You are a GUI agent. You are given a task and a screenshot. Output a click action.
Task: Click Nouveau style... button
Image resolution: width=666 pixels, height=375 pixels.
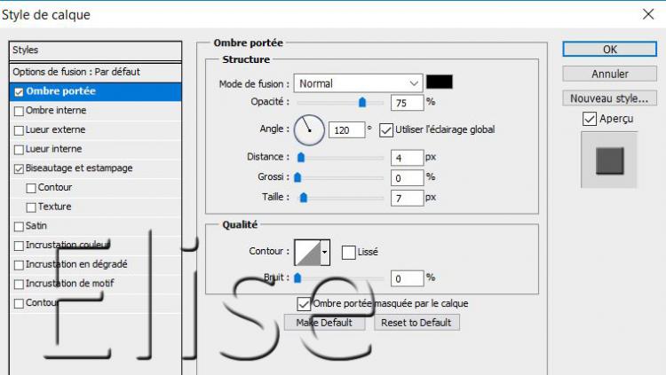pos(609,98)
